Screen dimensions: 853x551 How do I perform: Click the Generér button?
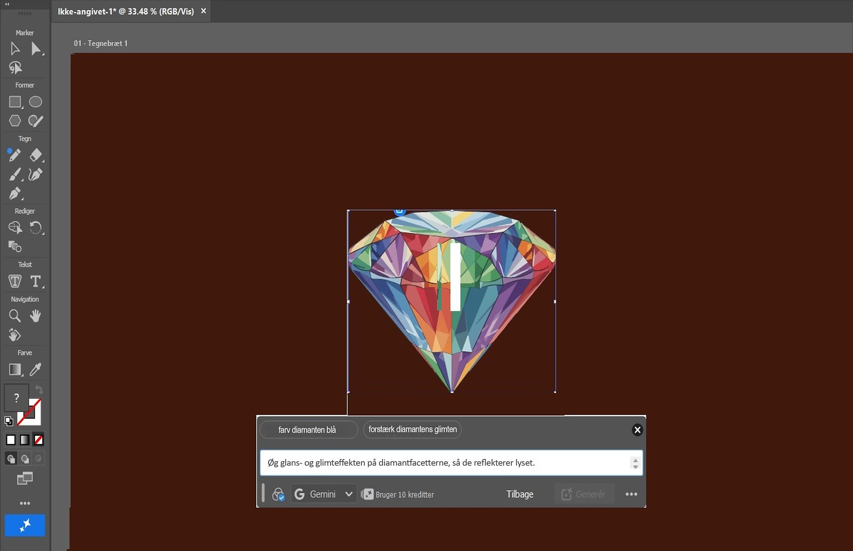[584, 494]
